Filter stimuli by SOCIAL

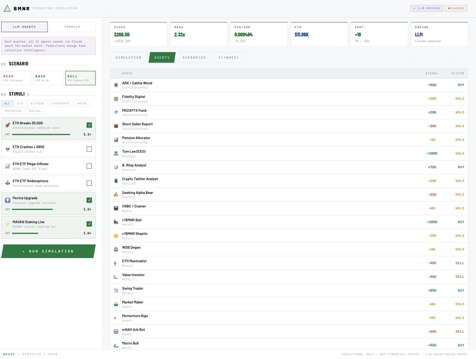click(35, 111)
